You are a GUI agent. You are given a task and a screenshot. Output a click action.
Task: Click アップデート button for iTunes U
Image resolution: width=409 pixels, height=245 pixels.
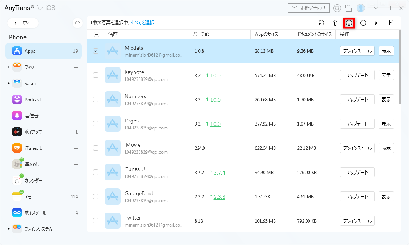click(x=357, y=172)
